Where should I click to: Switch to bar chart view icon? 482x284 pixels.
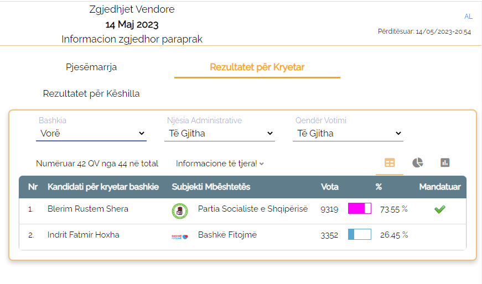coord(445,162)
